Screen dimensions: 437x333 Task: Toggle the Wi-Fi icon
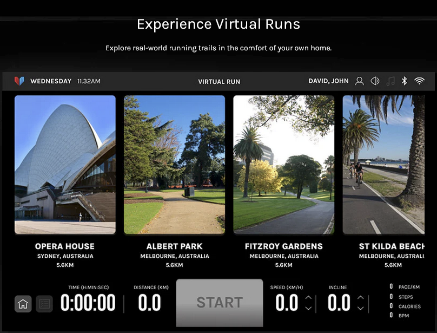pos(419,81)
